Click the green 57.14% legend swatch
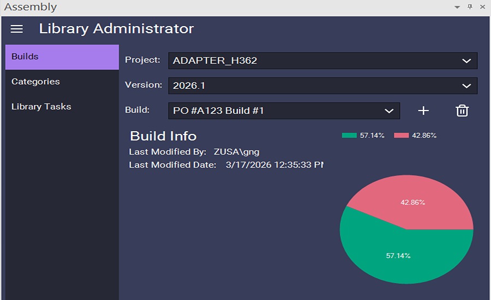This screenshot has width=491, height=300. coord(349,136)
